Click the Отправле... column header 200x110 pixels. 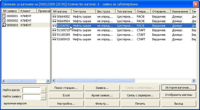point(160,11)
